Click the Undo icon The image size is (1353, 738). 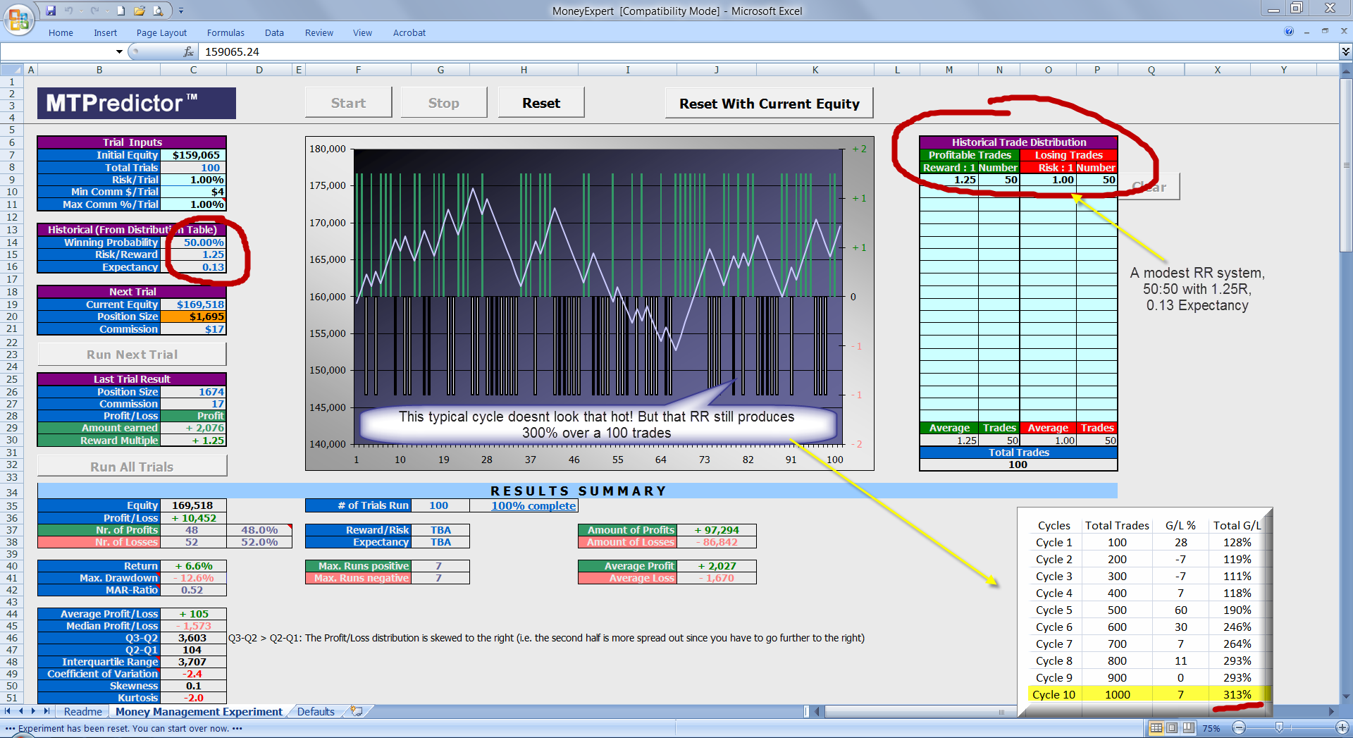pos(69,11)
